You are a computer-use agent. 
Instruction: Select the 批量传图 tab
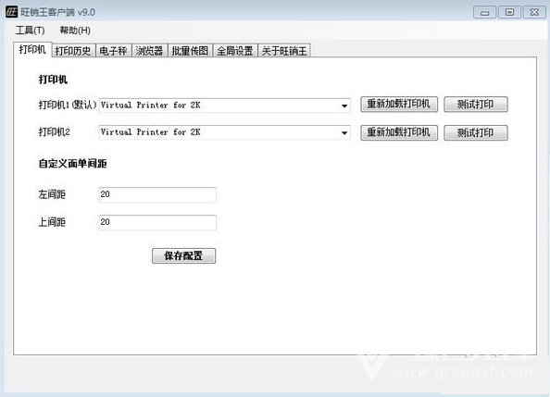(190, 51)
